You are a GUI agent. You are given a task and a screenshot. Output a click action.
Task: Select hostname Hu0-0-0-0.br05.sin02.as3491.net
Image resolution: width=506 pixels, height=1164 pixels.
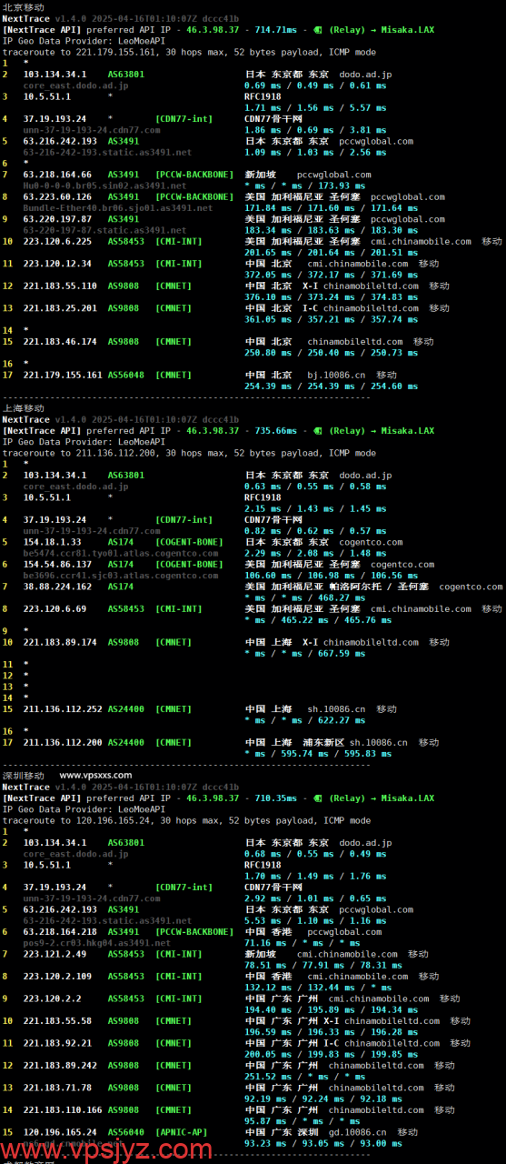(104, 186)
